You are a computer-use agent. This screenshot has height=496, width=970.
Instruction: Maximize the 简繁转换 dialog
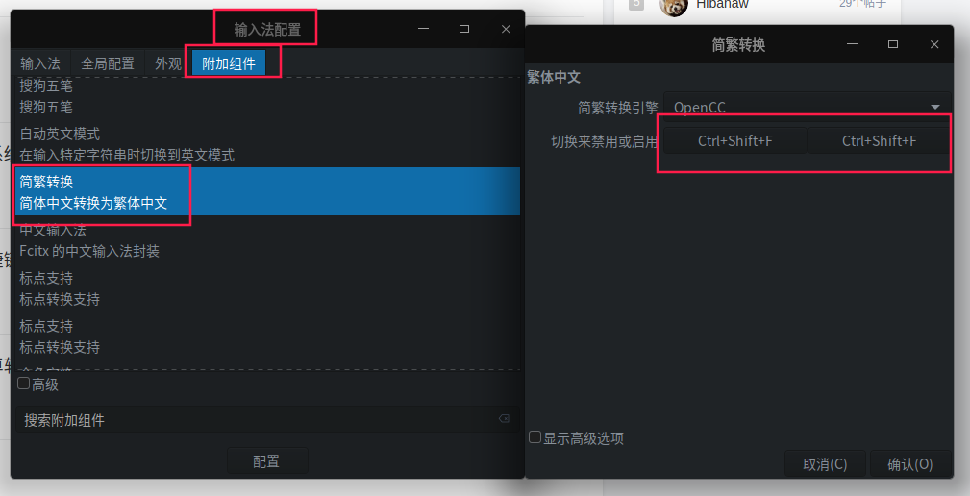point(893,44)
